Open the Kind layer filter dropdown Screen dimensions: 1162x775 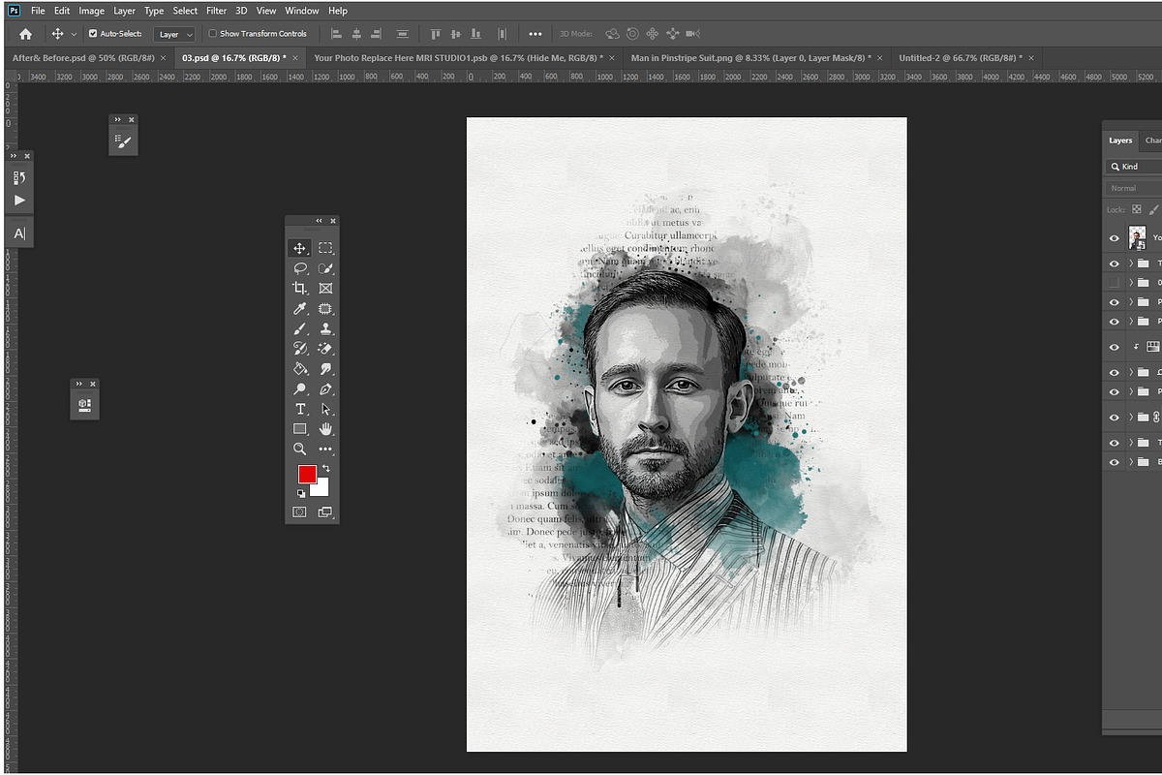[x=1135, y=167]
